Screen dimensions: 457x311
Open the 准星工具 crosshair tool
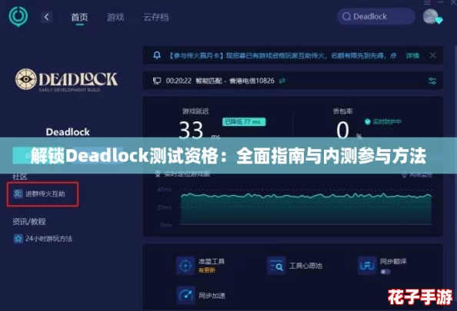tap(200, 266)
